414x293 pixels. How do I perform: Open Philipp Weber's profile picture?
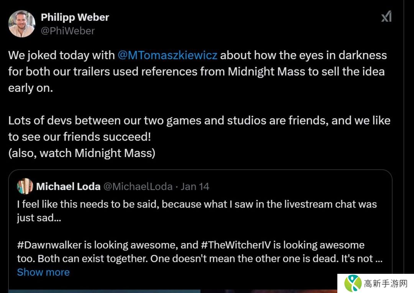pos(22,24)
